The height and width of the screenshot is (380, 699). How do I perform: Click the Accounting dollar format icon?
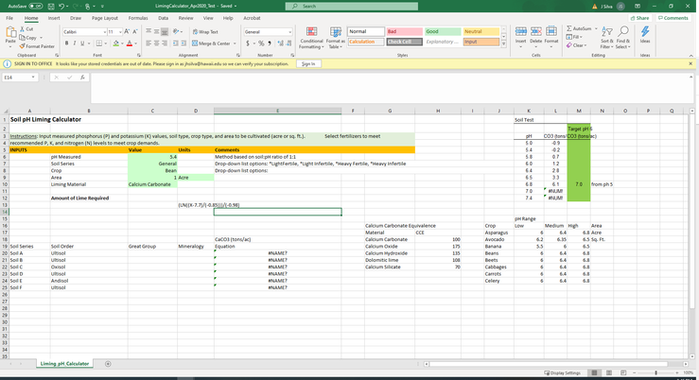click(248, 43)
